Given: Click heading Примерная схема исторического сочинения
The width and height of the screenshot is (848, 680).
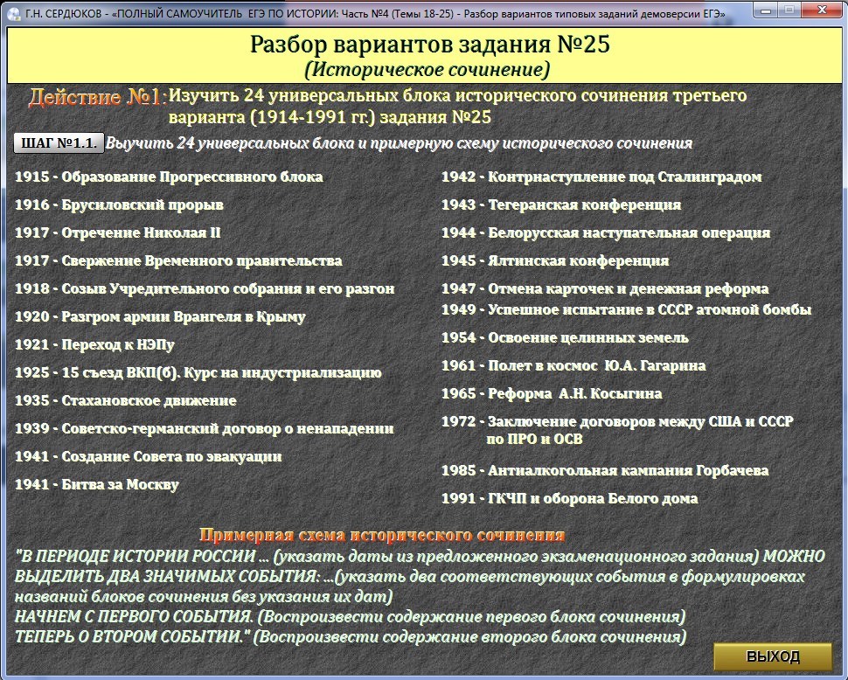Looking at the screenshot, I should [x=382, y=535].
